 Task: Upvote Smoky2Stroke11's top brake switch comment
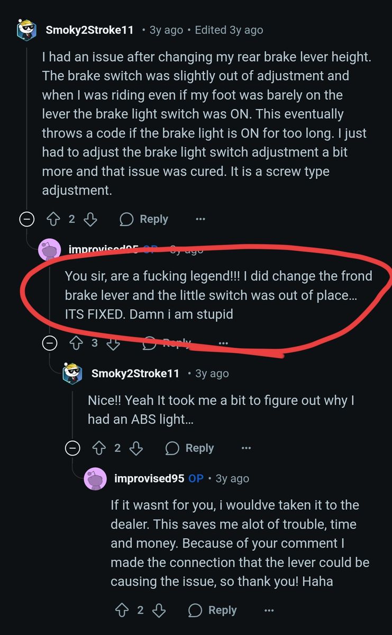click(53, 219)
